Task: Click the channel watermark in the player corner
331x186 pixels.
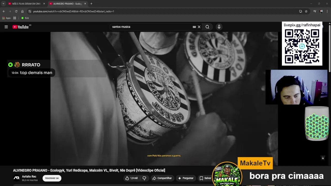Action: coord(323,157)
